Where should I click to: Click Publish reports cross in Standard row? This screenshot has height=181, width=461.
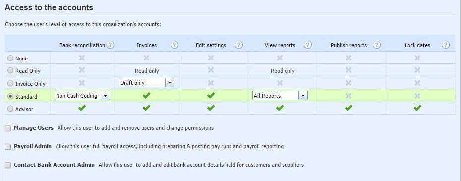[348, 96]
